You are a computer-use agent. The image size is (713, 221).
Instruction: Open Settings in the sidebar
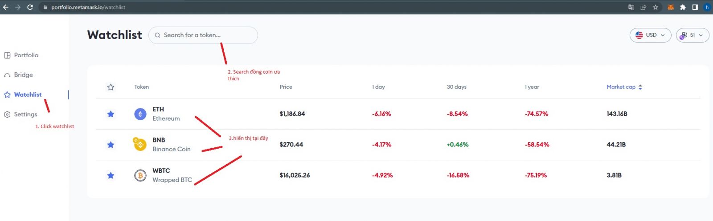click(20, 114)
